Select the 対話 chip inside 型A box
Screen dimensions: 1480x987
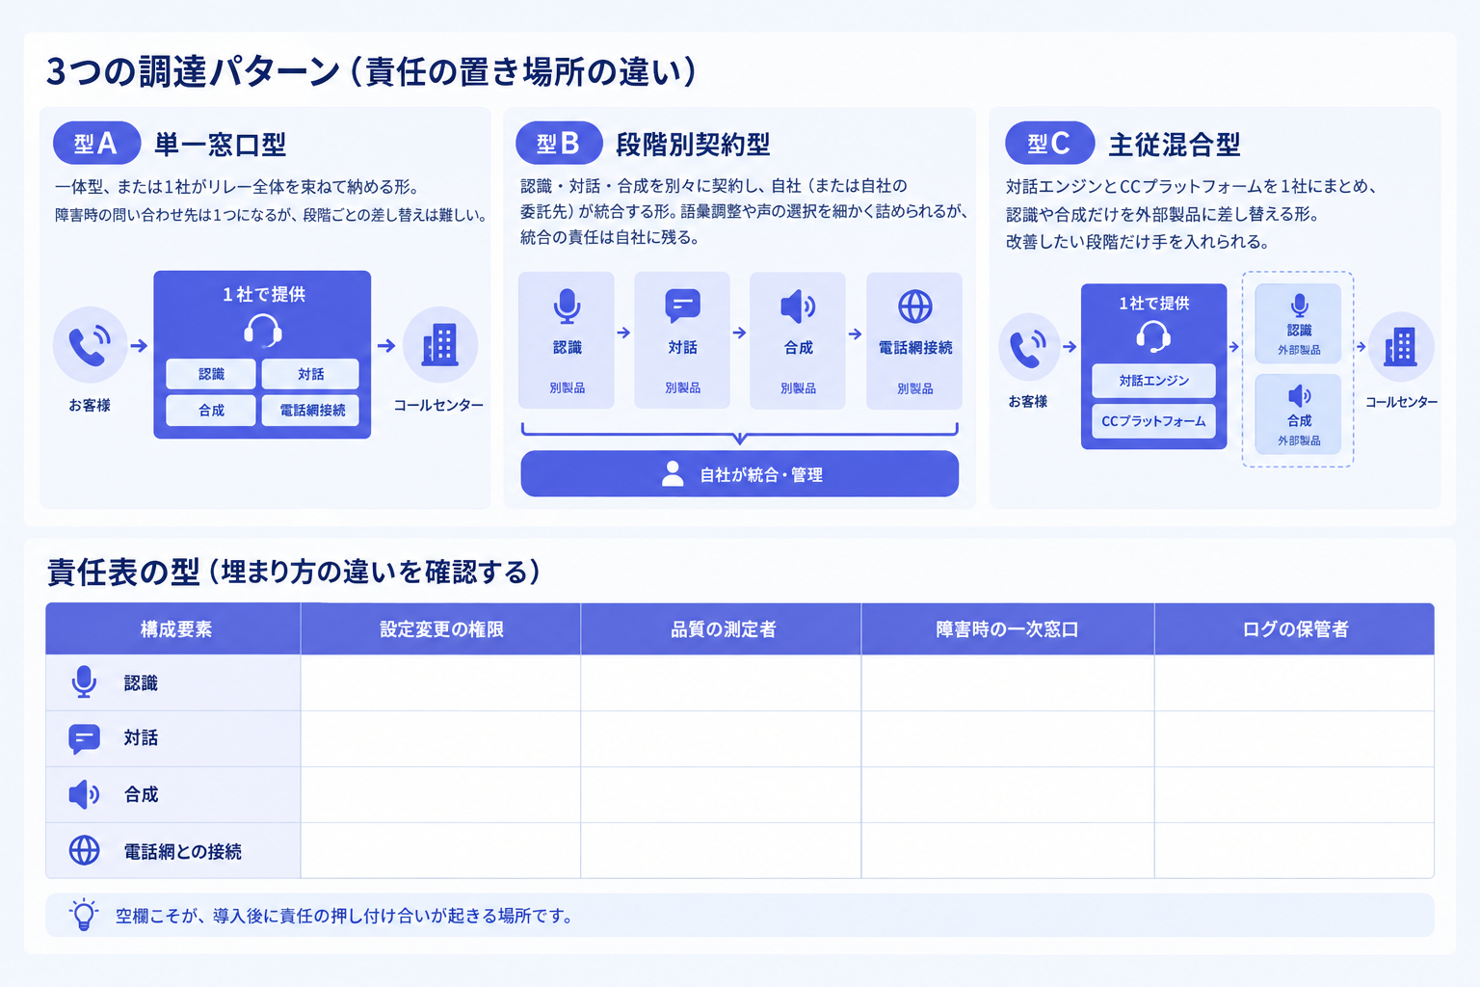click(x=310, y=374)
